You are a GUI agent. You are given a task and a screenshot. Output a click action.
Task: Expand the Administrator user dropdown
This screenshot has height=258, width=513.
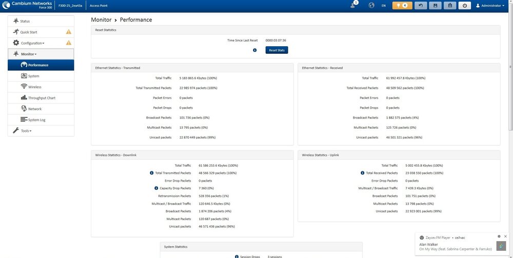491,6
